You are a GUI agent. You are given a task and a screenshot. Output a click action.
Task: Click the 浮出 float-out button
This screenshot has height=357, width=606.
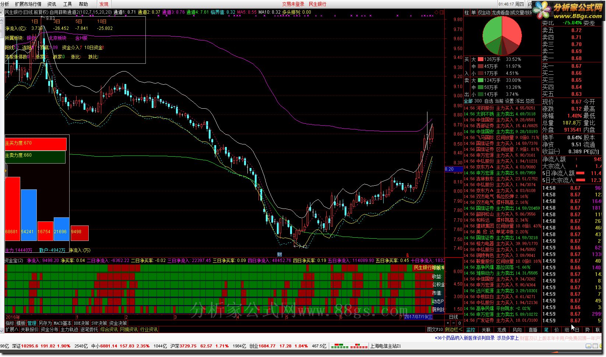point(519,101)
